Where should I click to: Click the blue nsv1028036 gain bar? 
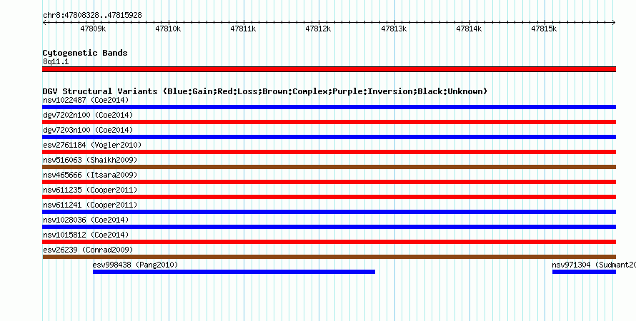click(x=329, y=227)
